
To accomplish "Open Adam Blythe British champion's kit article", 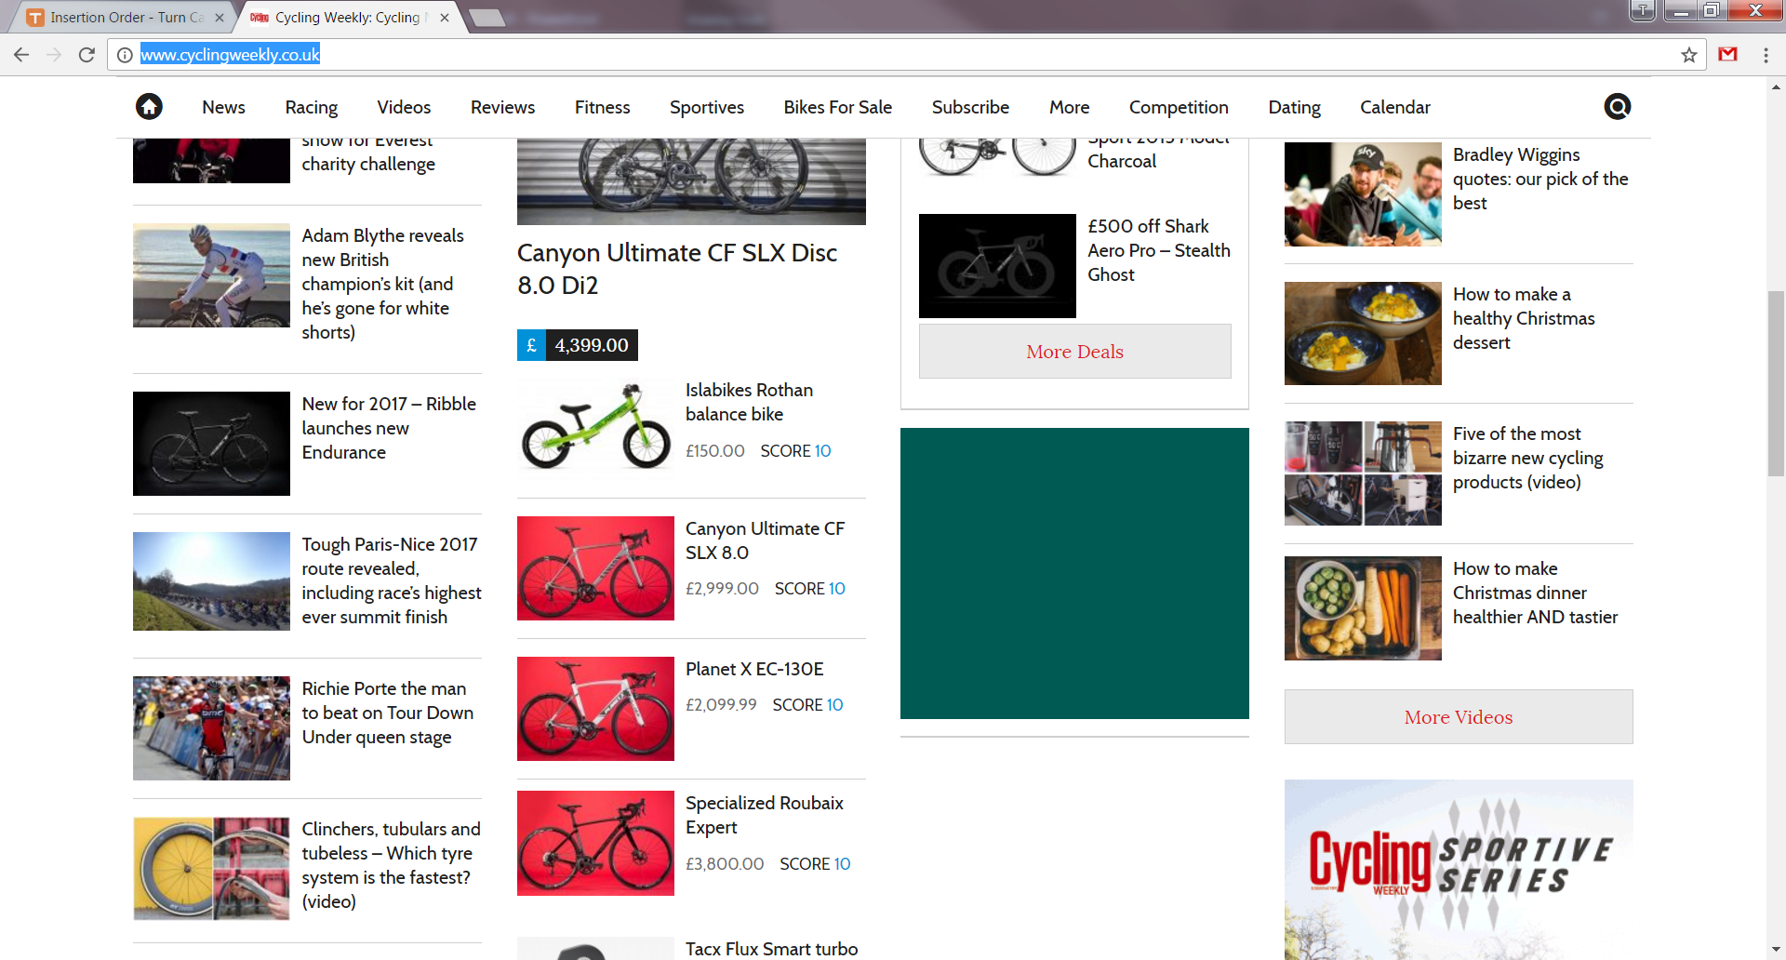I will 383,284.
